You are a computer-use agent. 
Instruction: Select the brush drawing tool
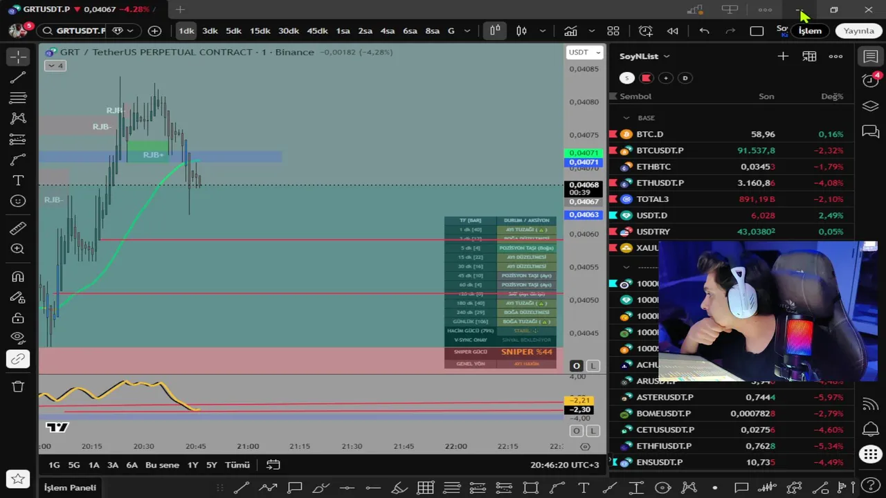(18, 160)
